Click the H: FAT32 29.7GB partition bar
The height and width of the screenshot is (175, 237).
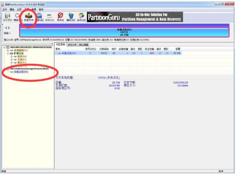point(124,32)
